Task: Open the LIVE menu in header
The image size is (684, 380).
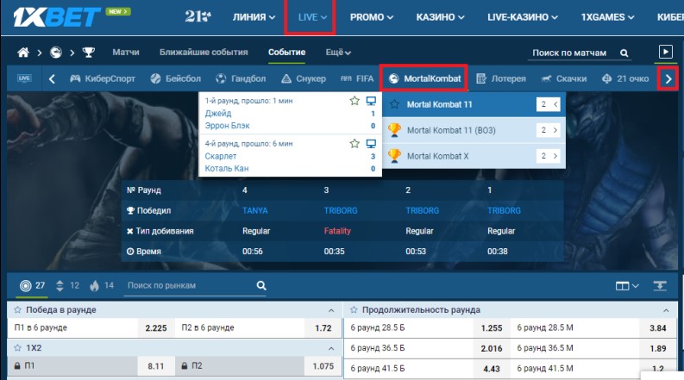Action: click(x=310, y=17)
